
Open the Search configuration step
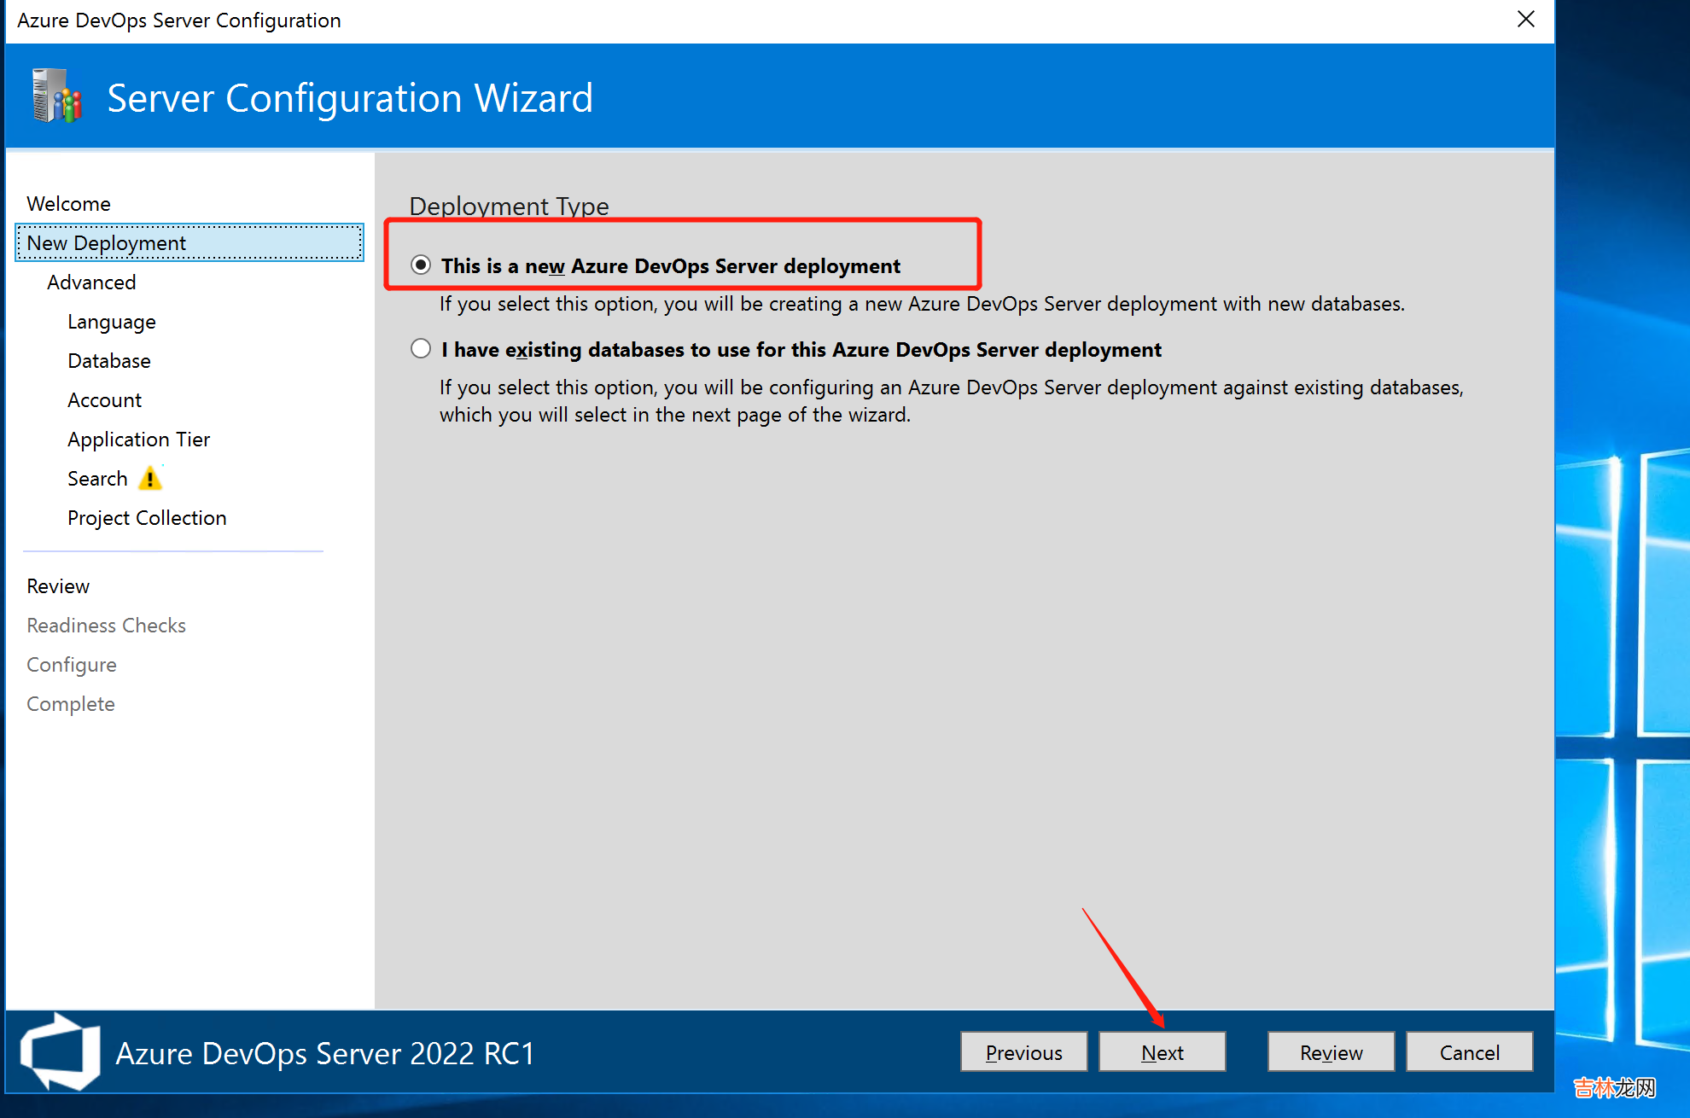pos(97,479)
